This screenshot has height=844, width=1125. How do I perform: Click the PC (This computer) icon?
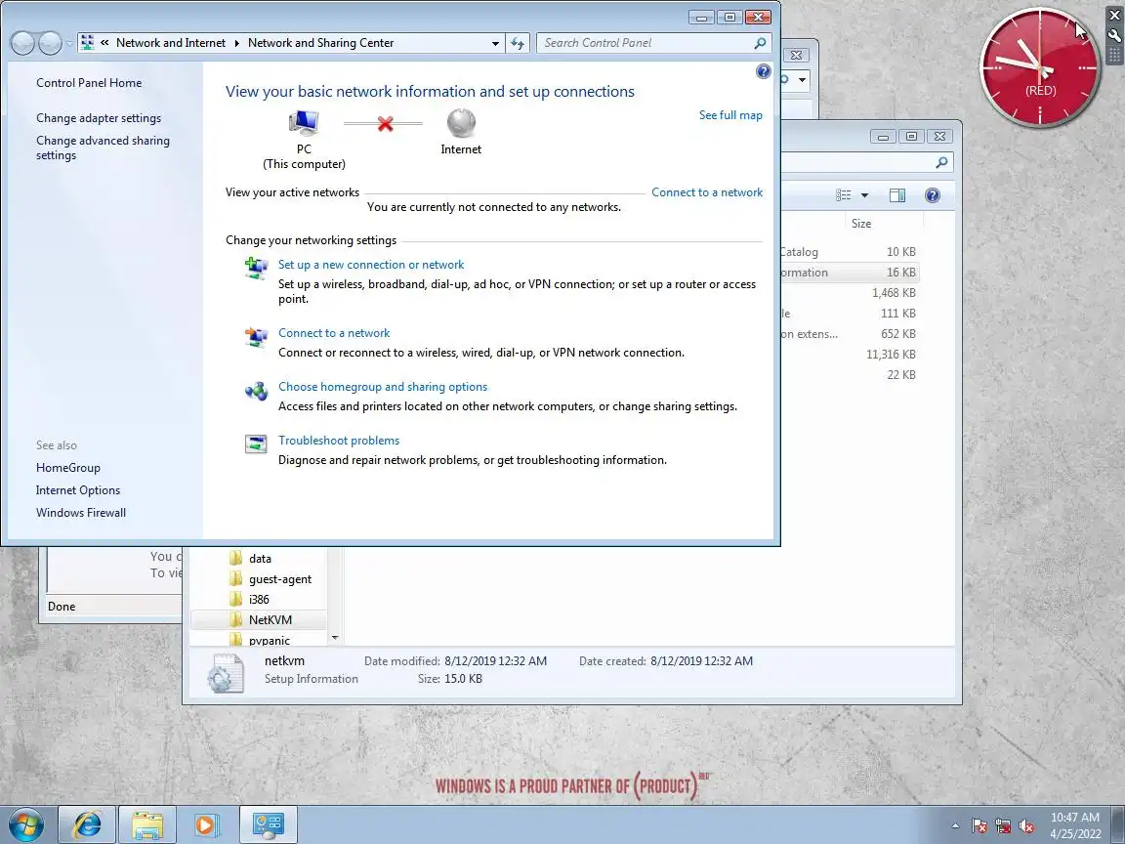(304, 123)
